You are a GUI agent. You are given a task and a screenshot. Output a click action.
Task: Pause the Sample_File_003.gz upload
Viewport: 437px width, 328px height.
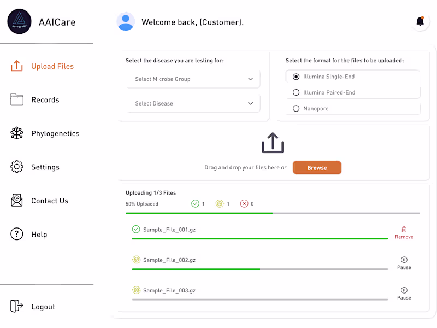(x=404, y=291)
